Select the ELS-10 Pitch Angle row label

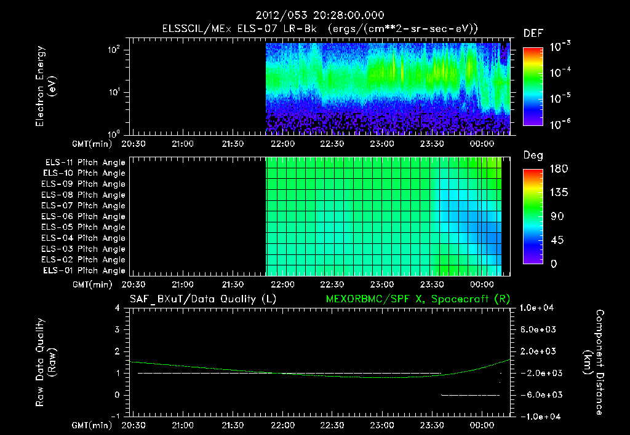point(84,173)
